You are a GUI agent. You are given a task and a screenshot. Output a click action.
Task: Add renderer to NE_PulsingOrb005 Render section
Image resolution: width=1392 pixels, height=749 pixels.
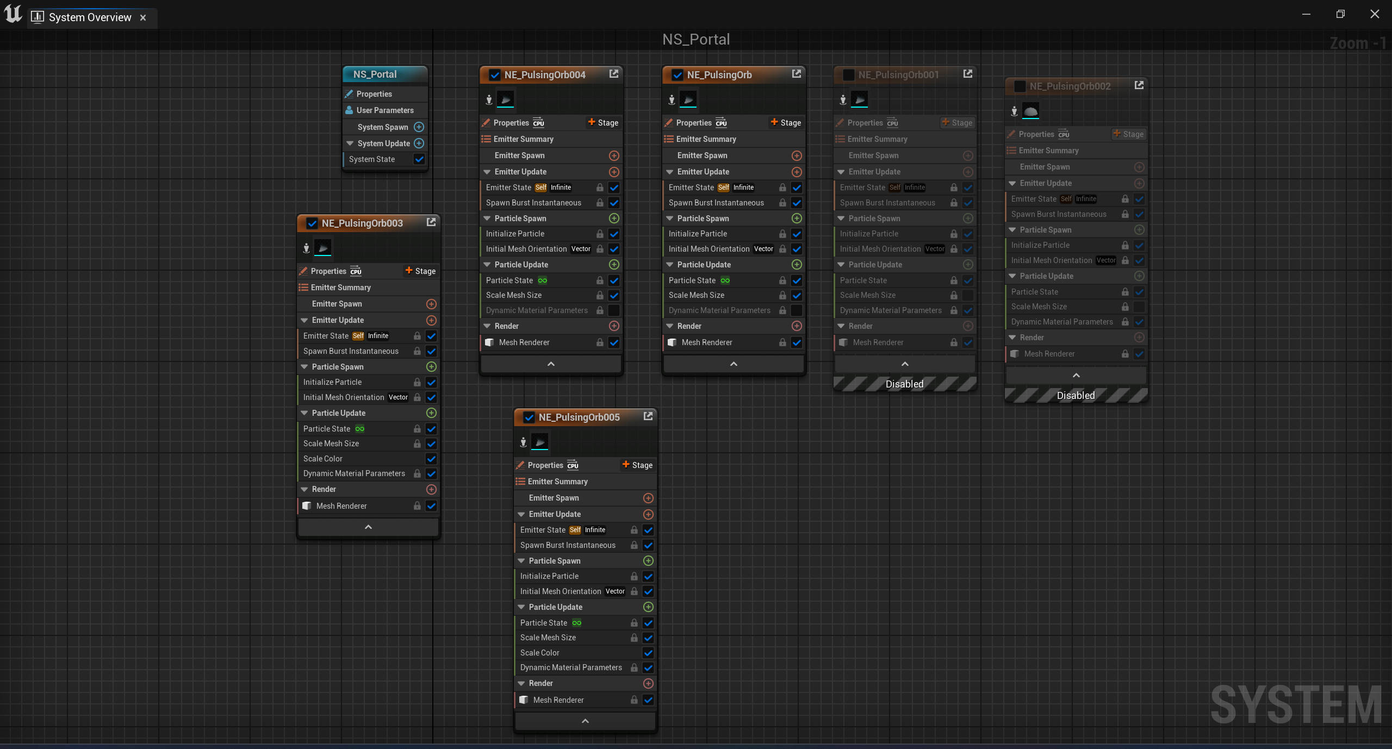click(x=648, y=683)
